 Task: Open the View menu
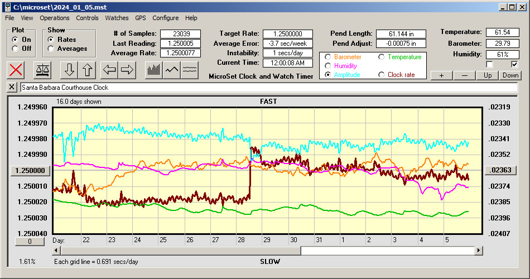pos(27,18)
